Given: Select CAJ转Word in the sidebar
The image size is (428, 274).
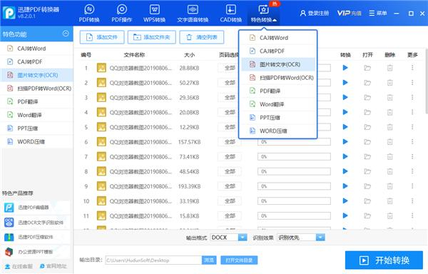Looking at the screenshot, I should tap(36, 49).
